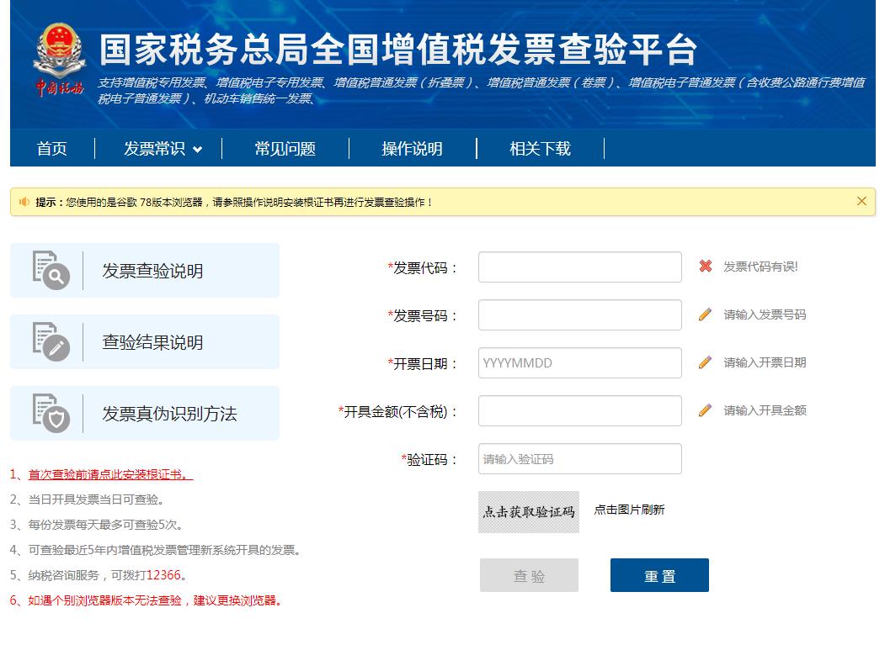Focus the 开票日期 YYYYMMDD input field

(x=579, y=363)
